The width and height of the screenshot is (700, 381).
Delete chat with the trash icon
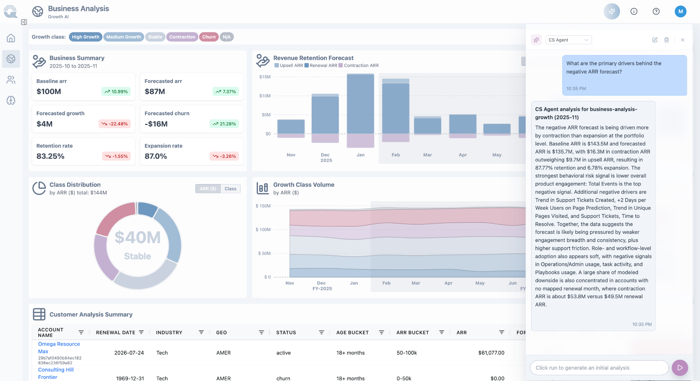pos(666,40)
